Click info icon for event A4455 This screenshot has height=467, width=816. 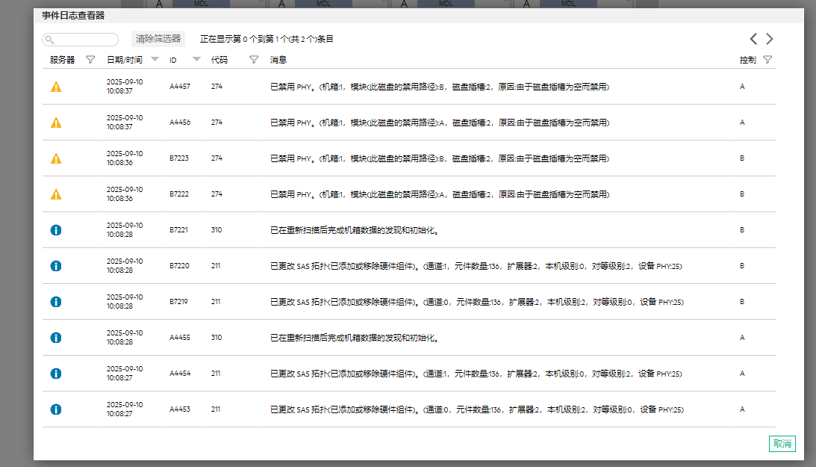point(56,338)
